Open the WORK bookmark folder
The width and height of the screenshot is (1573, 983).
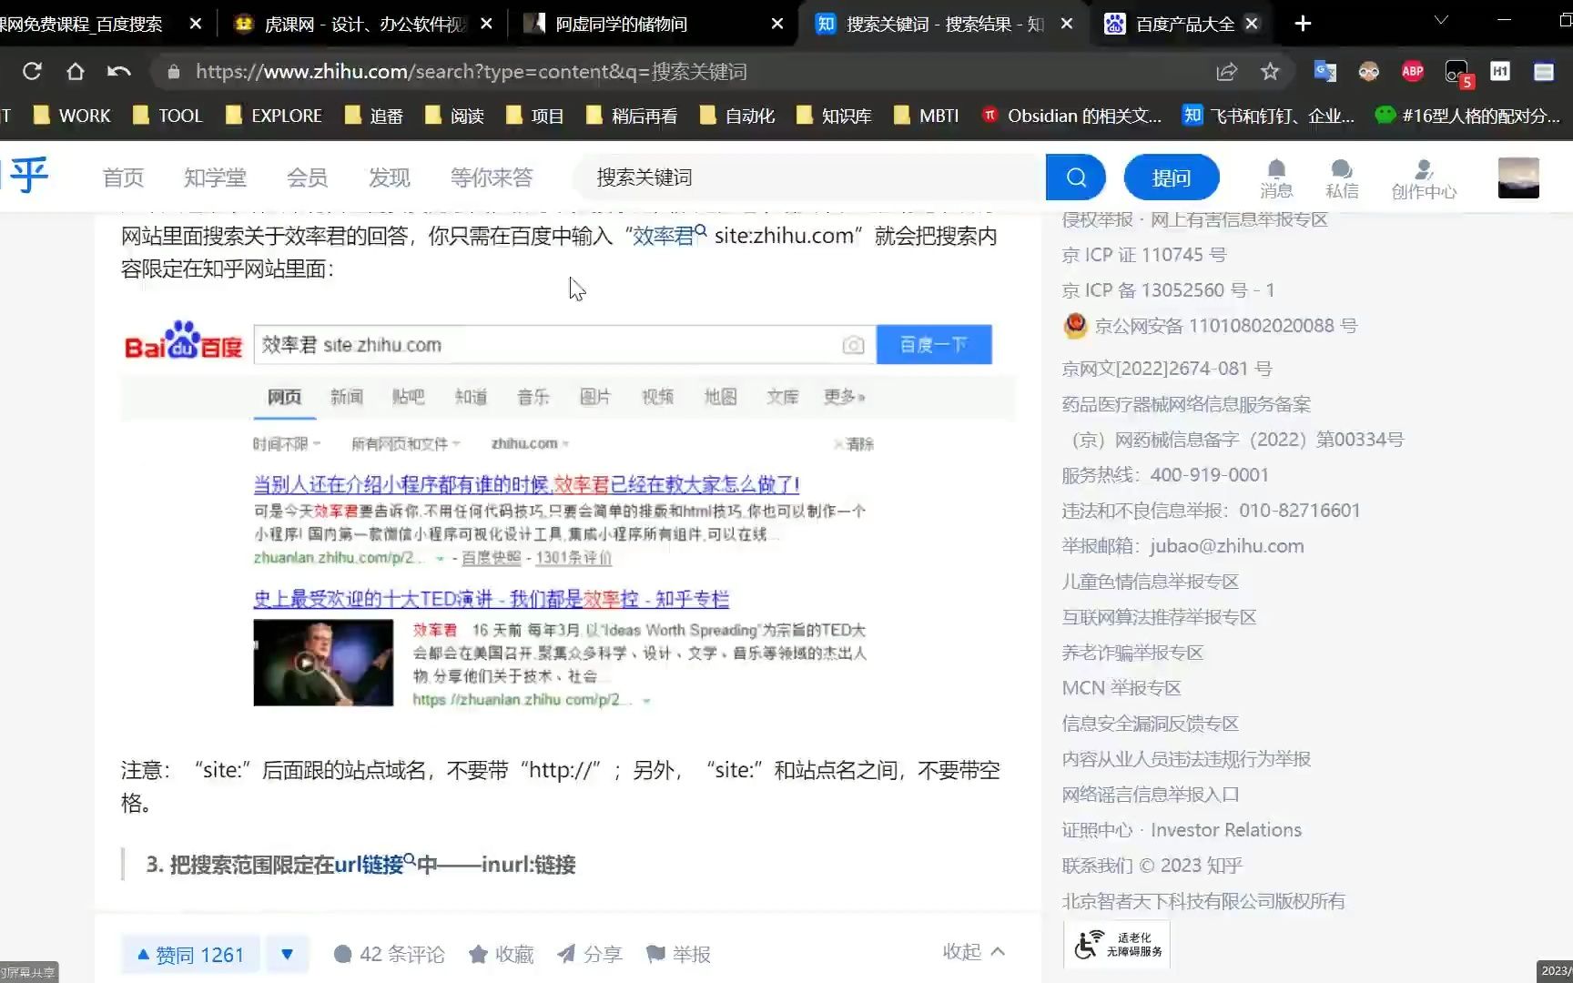71,116
